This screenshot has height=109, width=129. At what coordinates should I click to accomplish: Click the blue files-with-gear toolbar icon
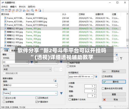pos(24,11)
